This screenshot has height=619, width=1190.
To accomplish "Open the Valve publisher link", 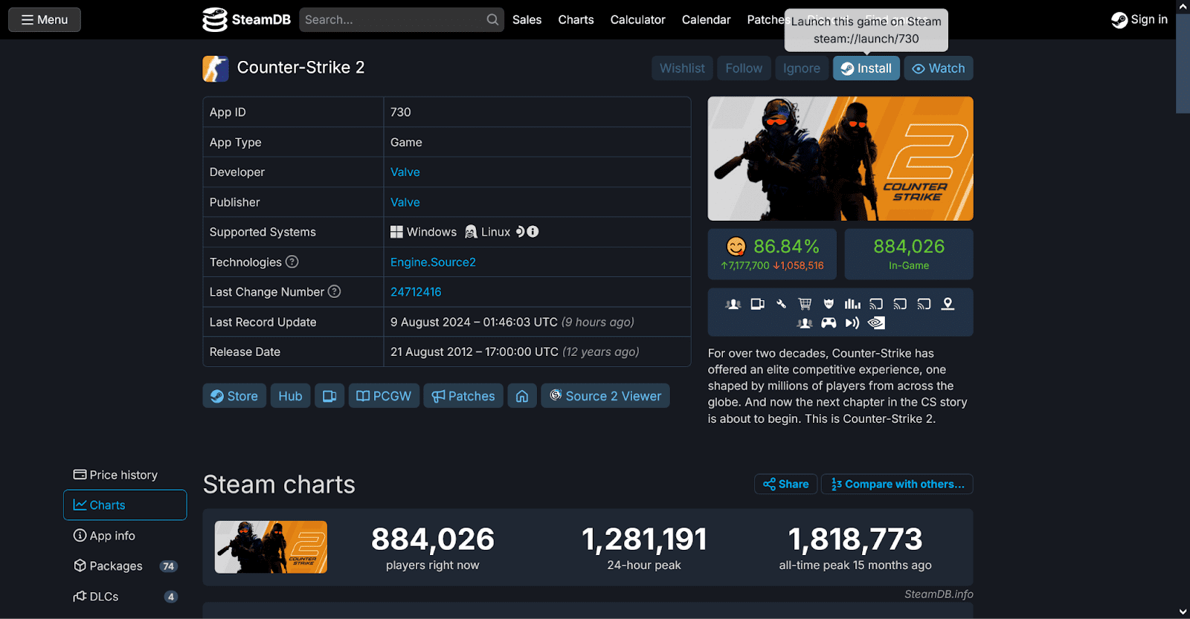I will point(405,202).
